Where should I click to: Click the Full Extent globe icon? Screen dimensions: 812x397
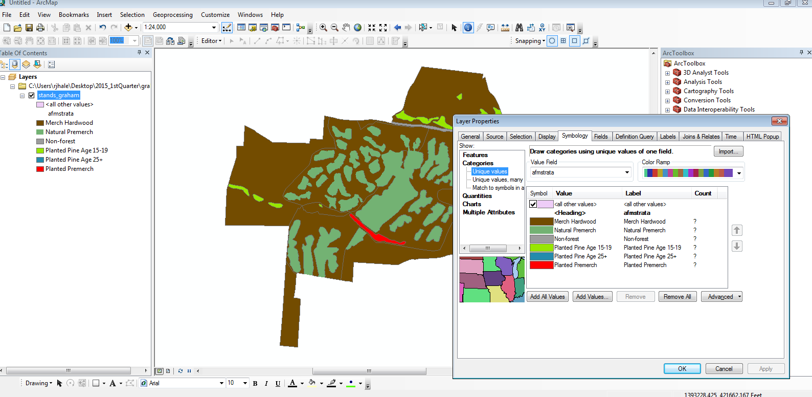coord(358,28)
